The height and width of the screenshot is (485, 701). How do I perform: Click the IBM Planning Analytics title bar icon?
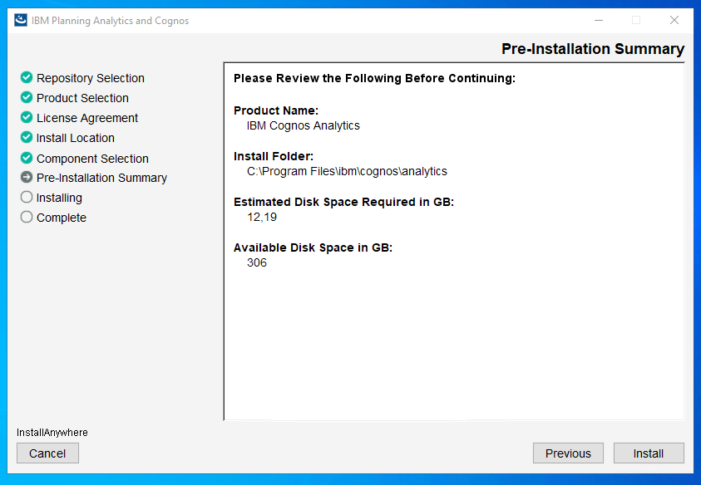pos(20,20)
